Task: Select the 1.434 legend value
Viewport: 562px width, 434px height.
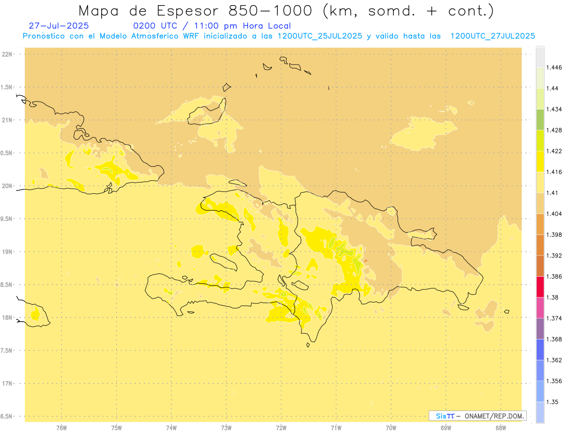Action: [554, 109]
